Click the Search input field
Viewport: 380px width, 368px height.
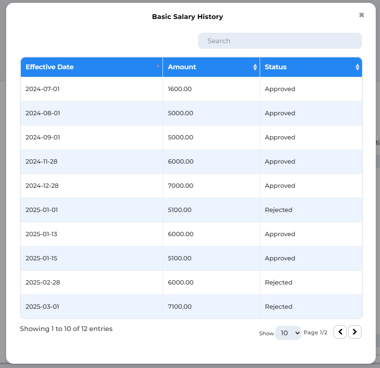click(x=280, y=41)
